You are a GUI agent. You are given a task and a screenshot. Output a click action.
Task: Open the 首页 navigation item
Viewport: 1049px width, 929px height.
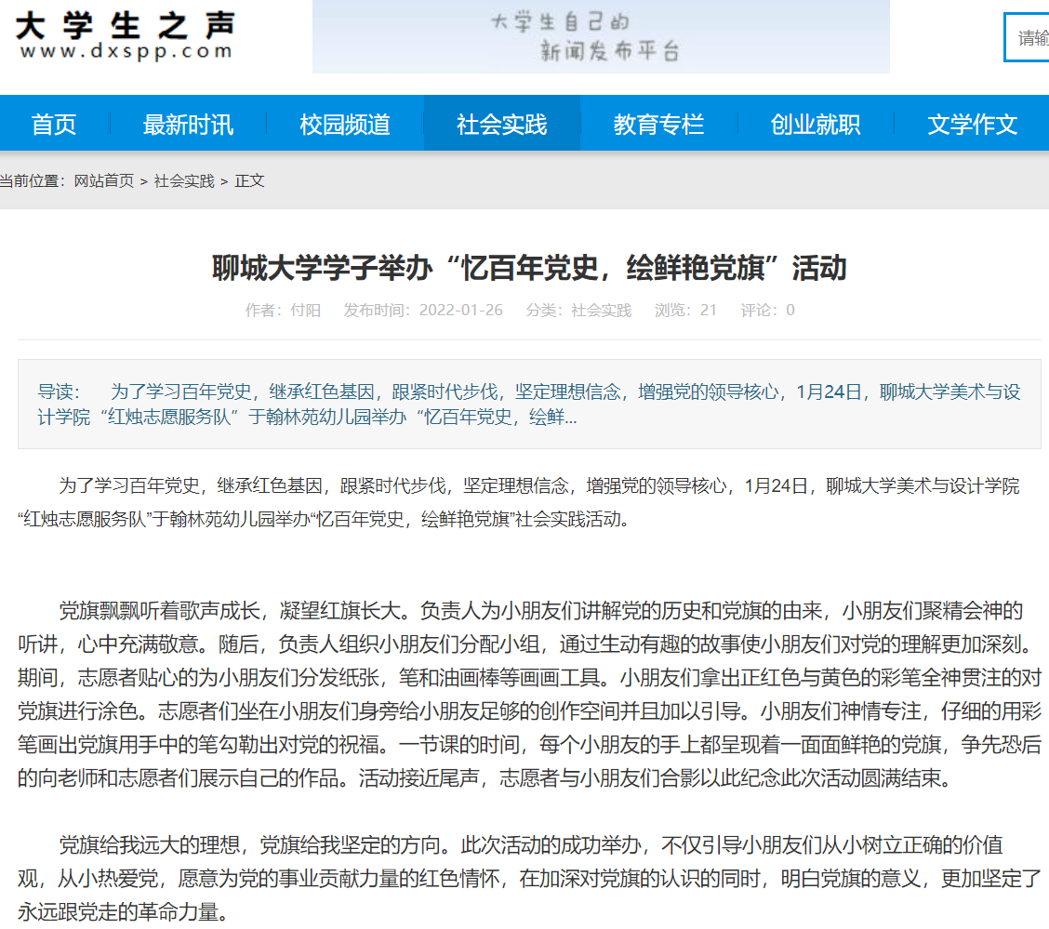[x=54, y=125]
